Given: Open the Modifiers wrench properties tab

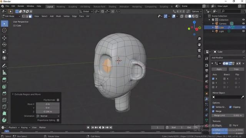Looking at the screenshot, I should (x=207, y=99).
